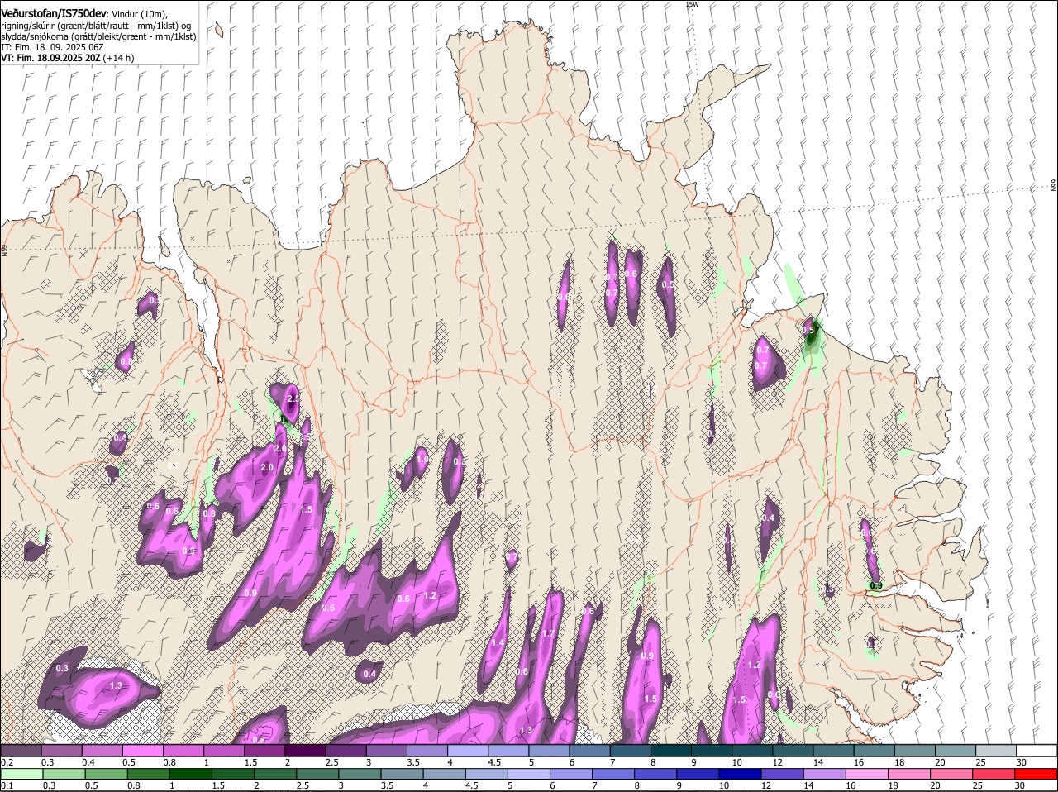
Task: Click the 1.0 precipitation value on the map
Action: click(x=422, y=459)
